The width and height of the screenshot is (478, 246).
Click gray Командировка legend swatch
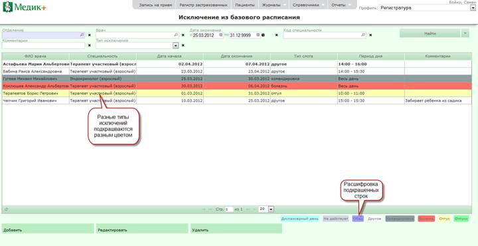tap(400, 219)
